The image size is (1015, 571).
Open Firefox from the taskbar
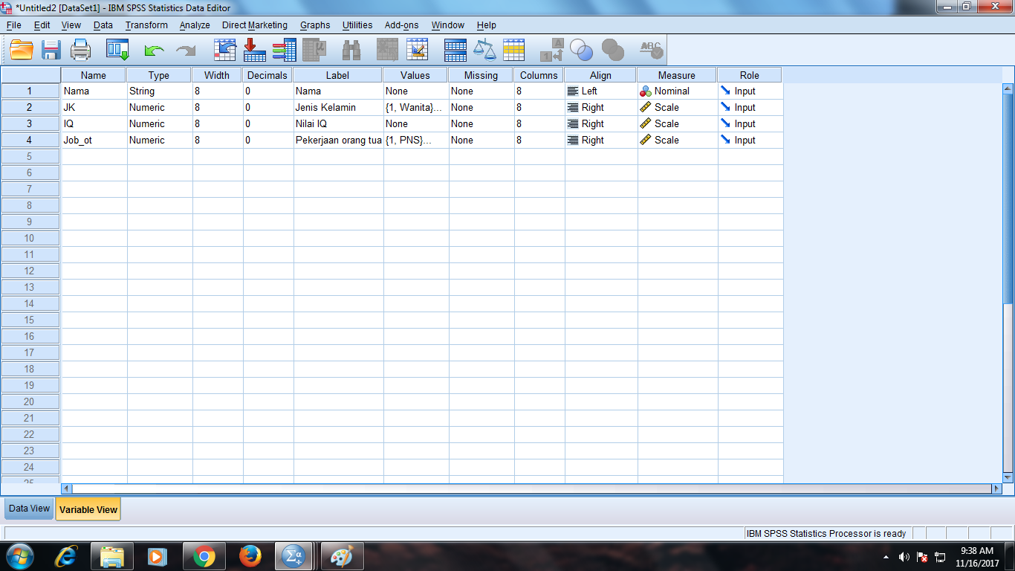[250, 556]
